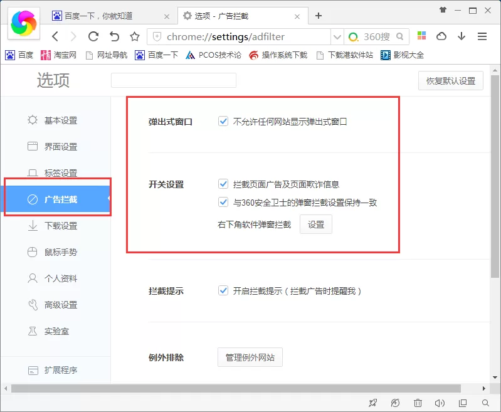The image size is (501, 412).
Task: Open 影视大全 bookmark
Action: (403, 55)
